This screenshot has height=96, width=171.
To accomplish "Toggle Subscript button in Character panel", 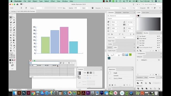I will [123, 34].
